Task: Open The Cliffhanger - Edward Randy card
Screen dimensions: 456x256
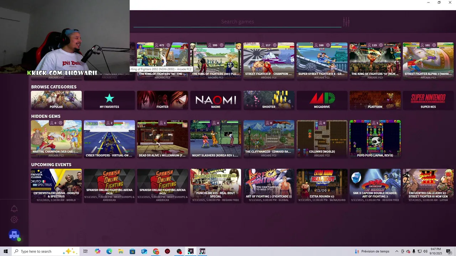Action: [269, 139]
